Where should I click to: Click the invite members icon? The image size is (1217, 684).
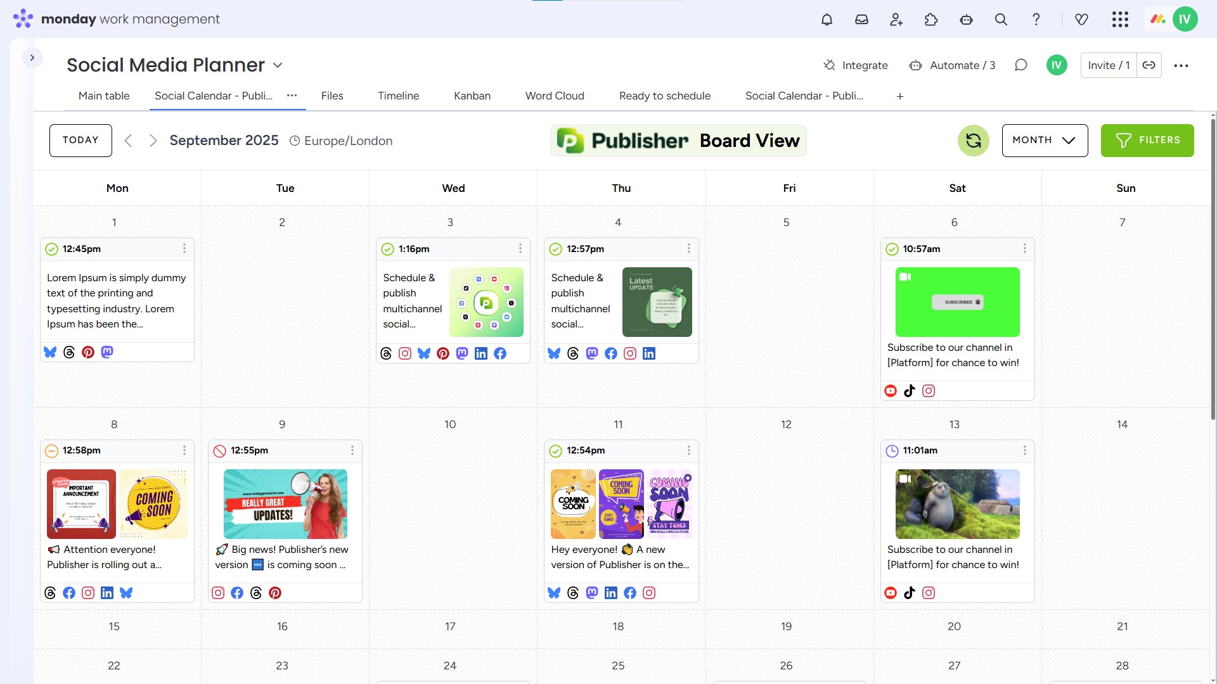(x=896, y=20)
